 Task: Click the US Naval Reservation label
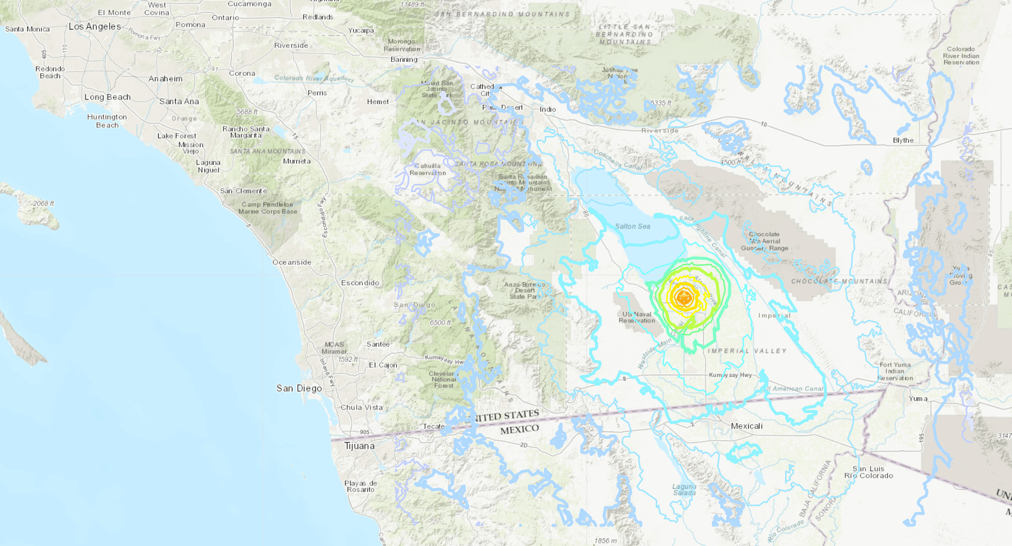pos(637,317)
